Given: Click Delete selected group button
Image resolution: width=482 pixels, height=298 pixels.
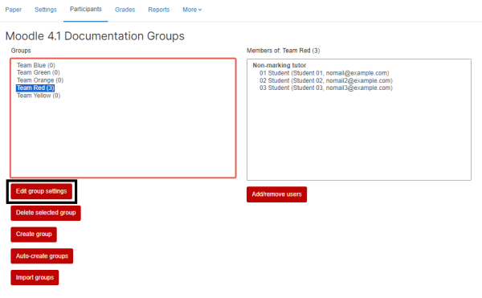Looking at the screenshot, I should (x=46, y=213).
